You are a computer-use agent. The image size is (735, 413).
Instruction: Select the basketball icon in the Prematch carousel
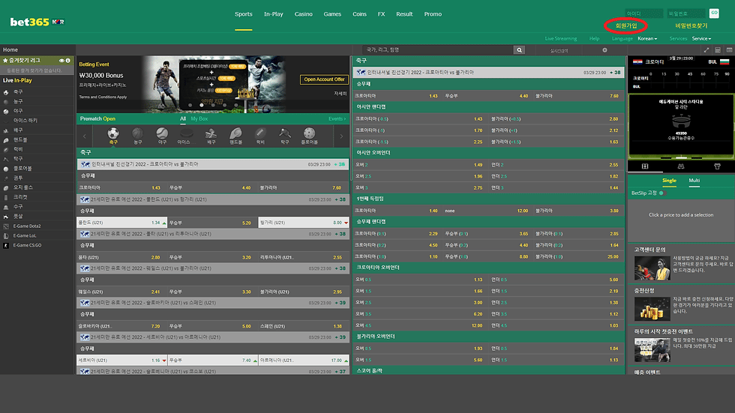(138, 133)
